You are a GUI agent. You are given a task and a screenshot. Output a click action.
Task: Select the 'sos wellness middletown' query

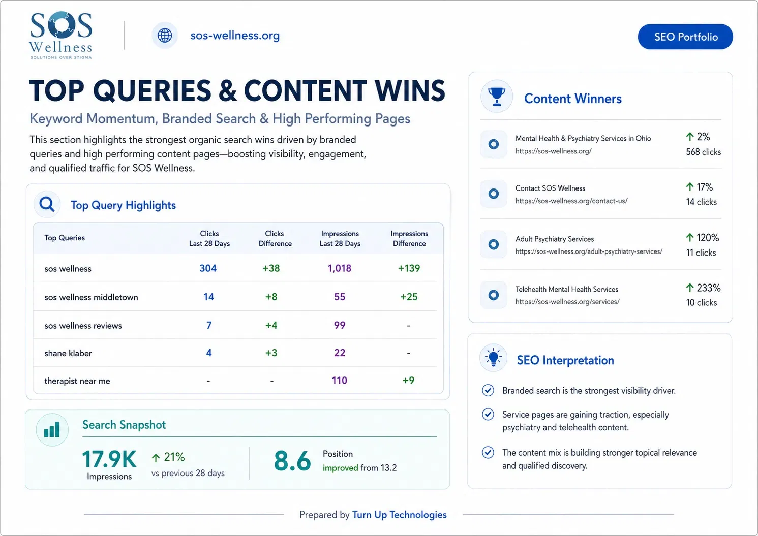click(x=91, y=297)
